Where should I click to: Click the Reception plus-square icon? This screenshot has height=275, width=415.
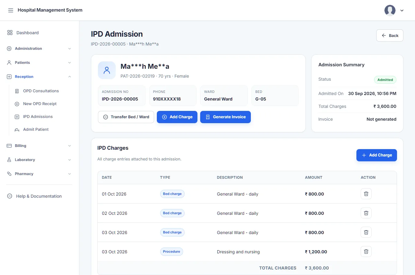pyautogui.click(x=9, y=77)
